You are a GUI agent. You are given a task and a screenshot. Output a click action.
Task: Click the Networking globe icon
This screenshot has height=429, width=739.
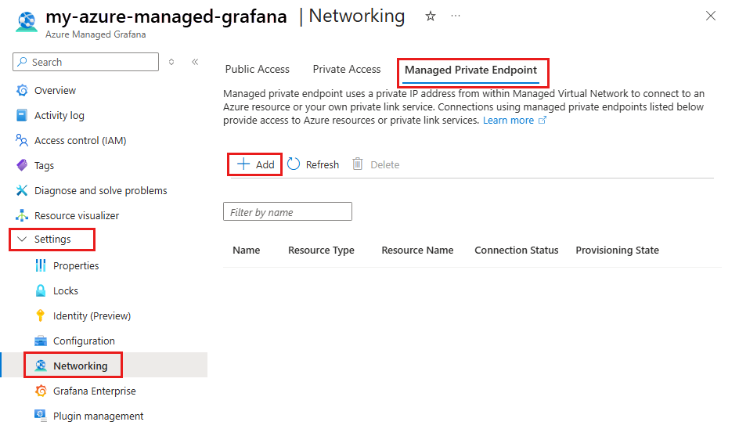(41, 366)
